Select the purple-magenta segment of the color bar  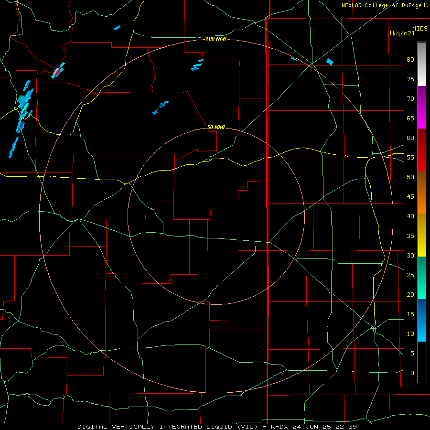point(422,107)
